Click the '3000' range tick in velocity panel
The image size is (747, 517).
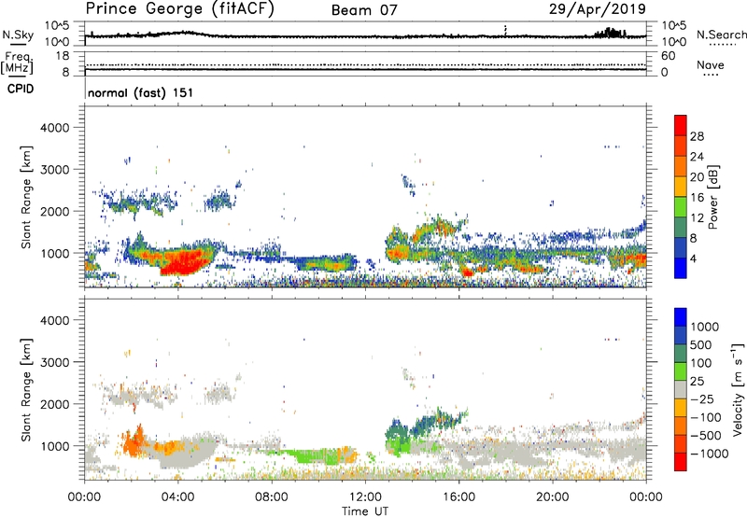pos(55,362)
